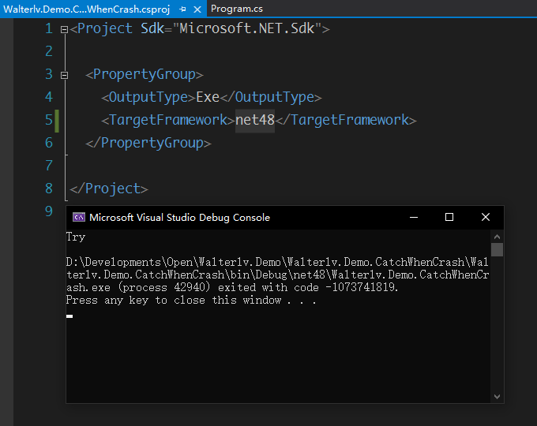Click line number 2 in the gutter
Image resolution: width=537 pixels, height=426 pixels.
(x=49, y=51)
